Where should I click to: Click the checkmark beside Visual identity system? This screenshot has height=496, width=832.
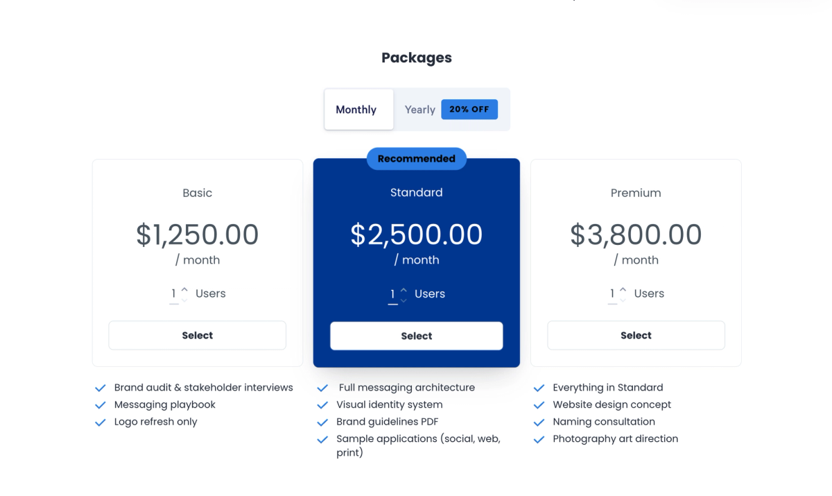(x=322, y=404)
